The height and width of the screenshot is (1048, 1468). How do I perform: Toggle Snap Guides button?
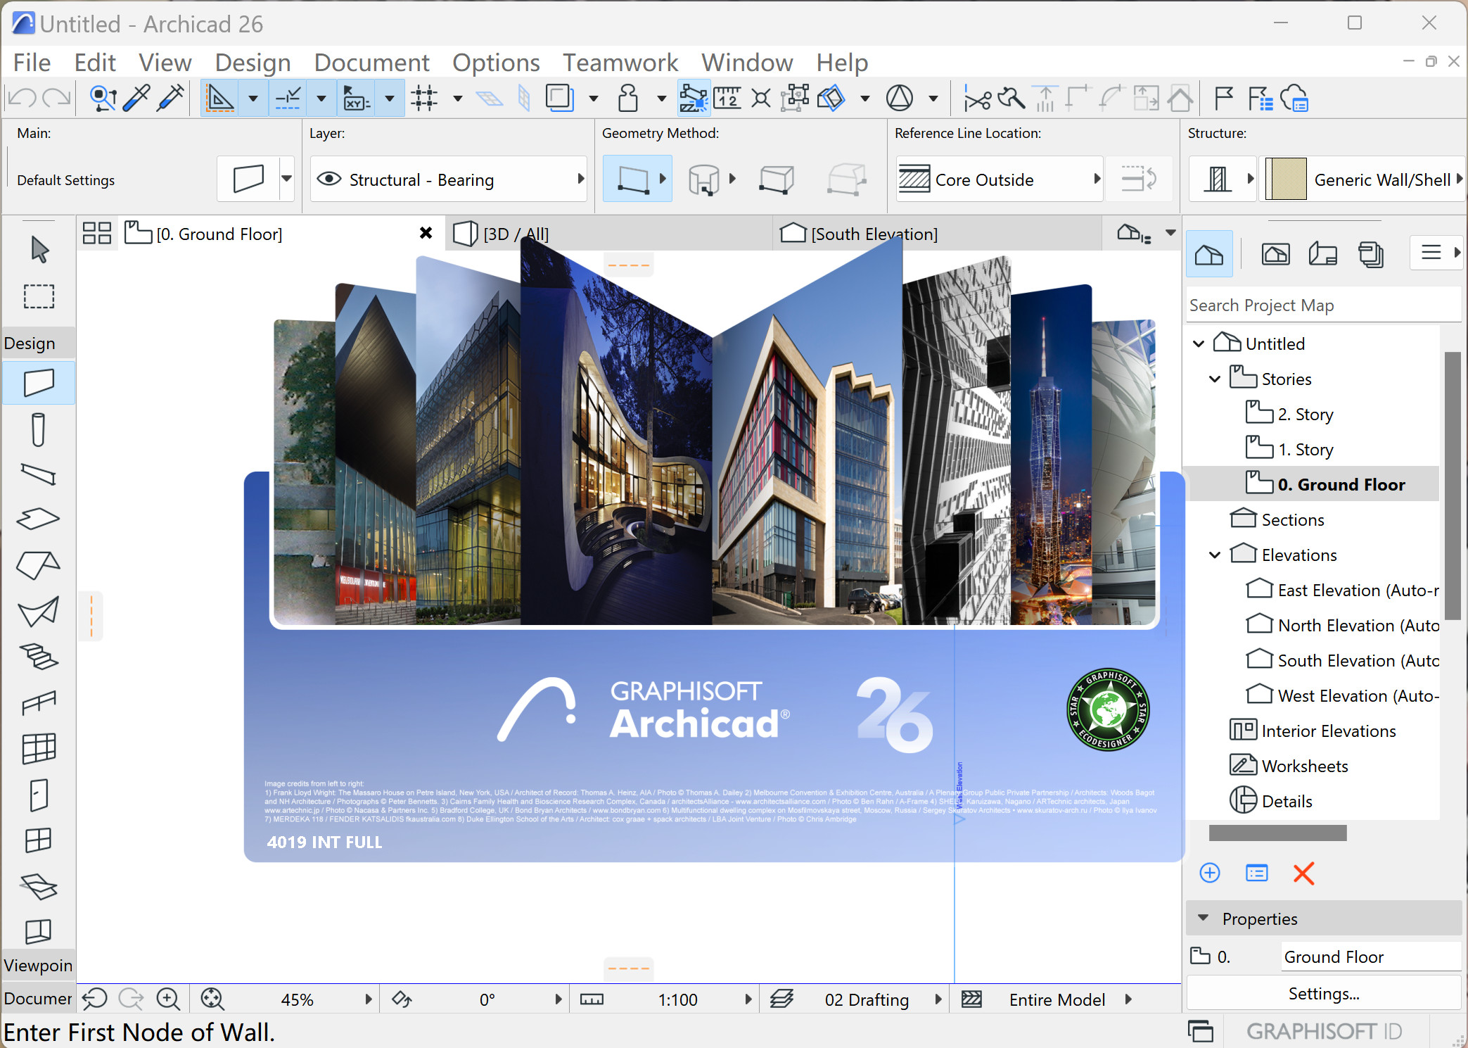pos(288,98)
